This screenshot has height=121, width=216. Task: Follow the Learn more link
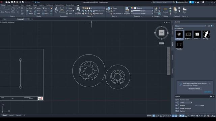208,92
